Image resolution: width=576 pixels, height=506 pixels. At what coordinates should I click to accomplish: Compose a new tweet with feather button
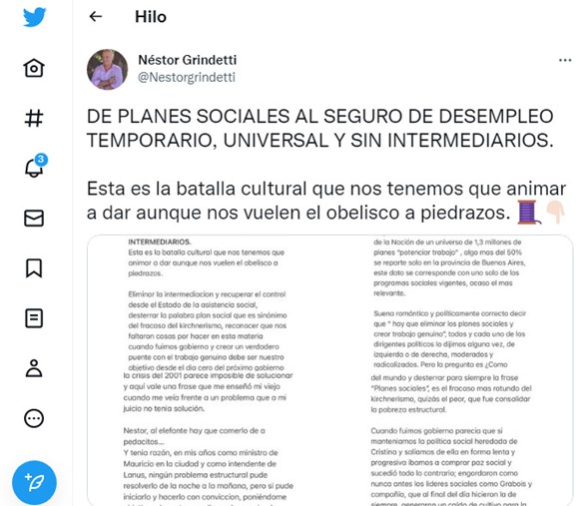point(34,482)
